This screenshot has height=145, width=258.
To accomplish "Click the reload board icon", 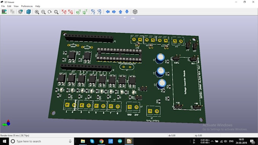I will coord(4,12).
